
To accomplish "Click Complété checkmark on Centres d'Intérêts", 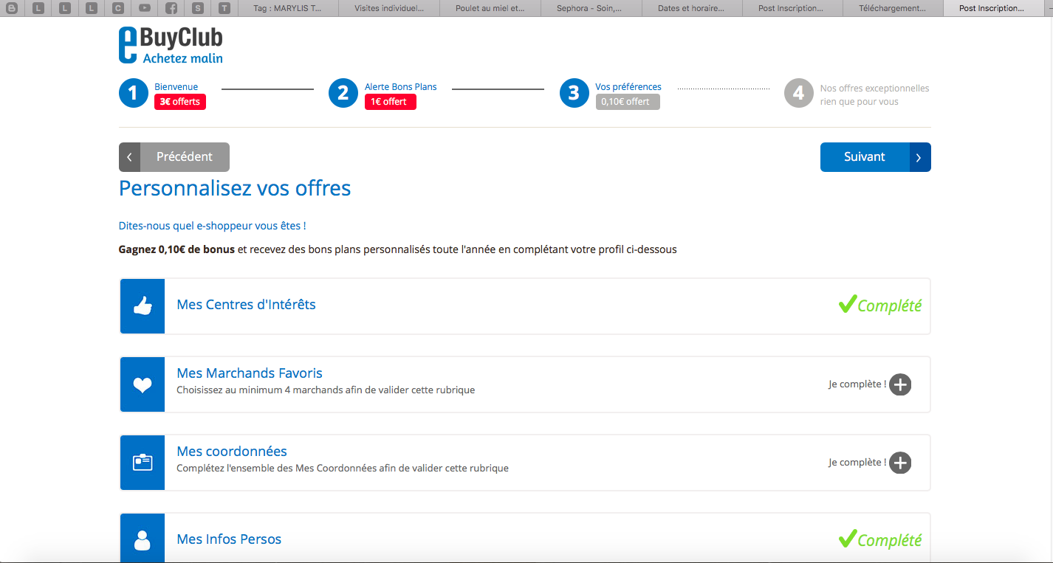I will 880,304.
